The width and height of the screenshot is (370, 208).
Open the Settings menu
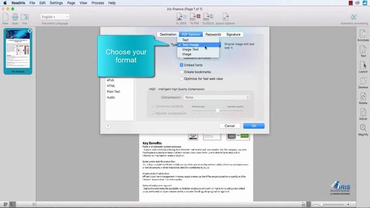coord(56,3)
